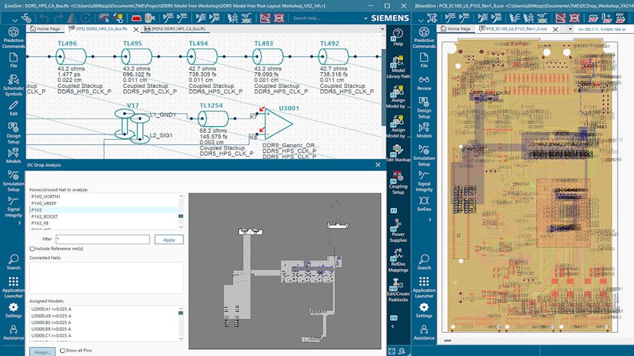Close the PCB_SC100 board tab

(556, 29)
